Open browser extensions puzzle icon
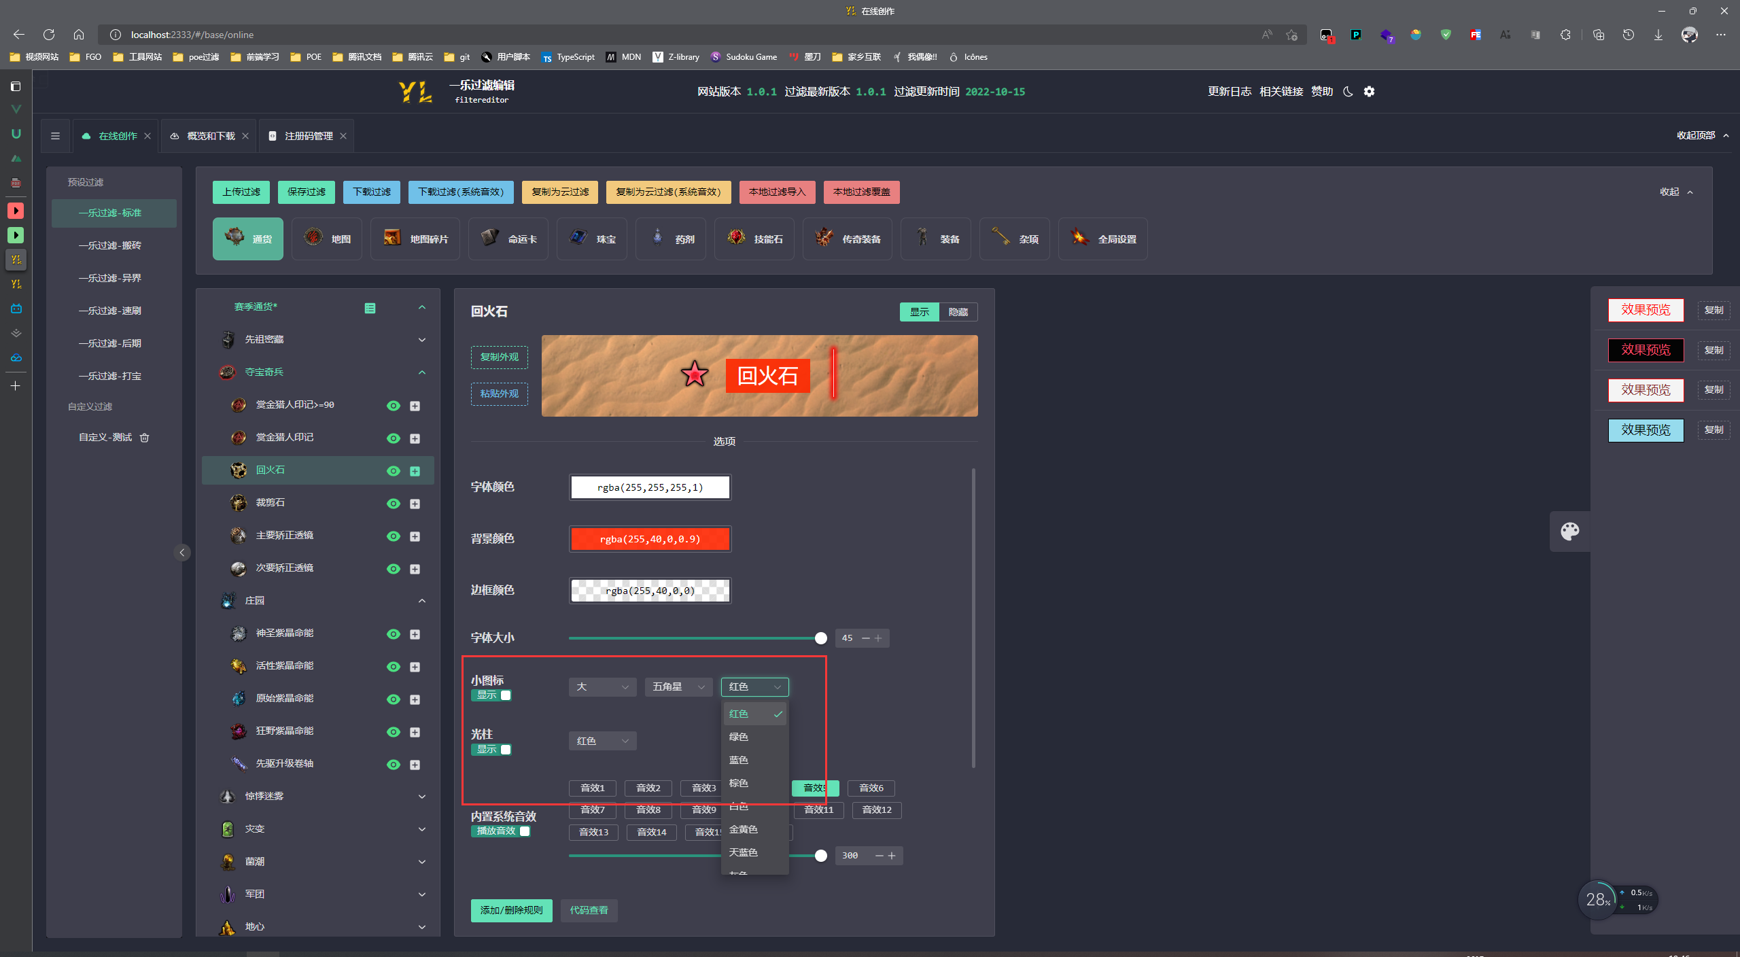This screenshot has height=957, width=1740. (x=1565, y=35)
